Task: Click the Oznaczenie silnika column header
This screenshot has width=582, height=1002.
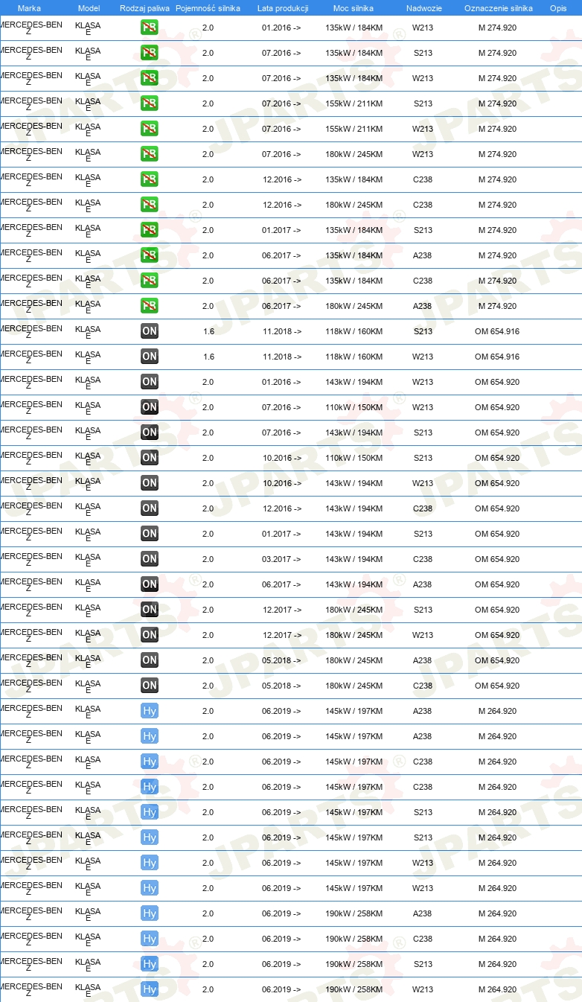Action: click(x=498, y=8)
